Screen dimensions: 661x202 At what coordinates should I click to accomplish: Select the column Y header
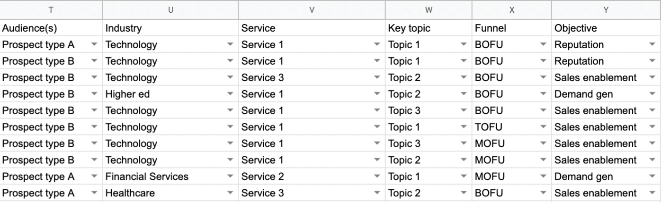pyautogui.click(x=606, y=9)
